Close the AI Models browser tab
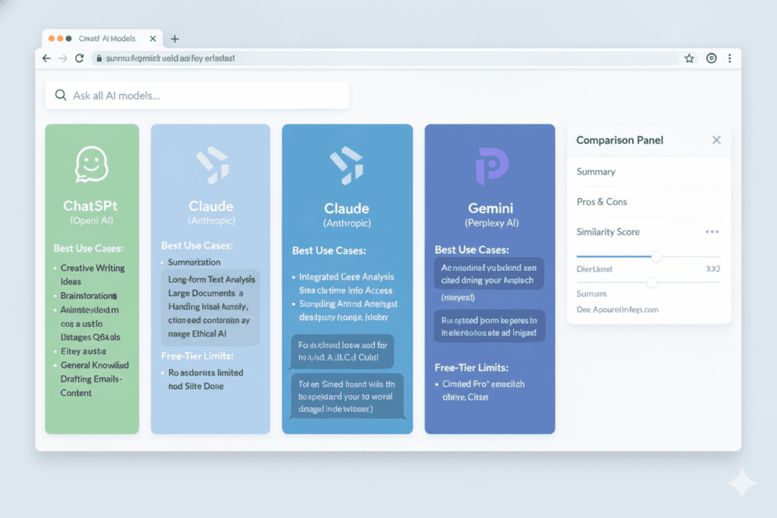 pos(153,39)
